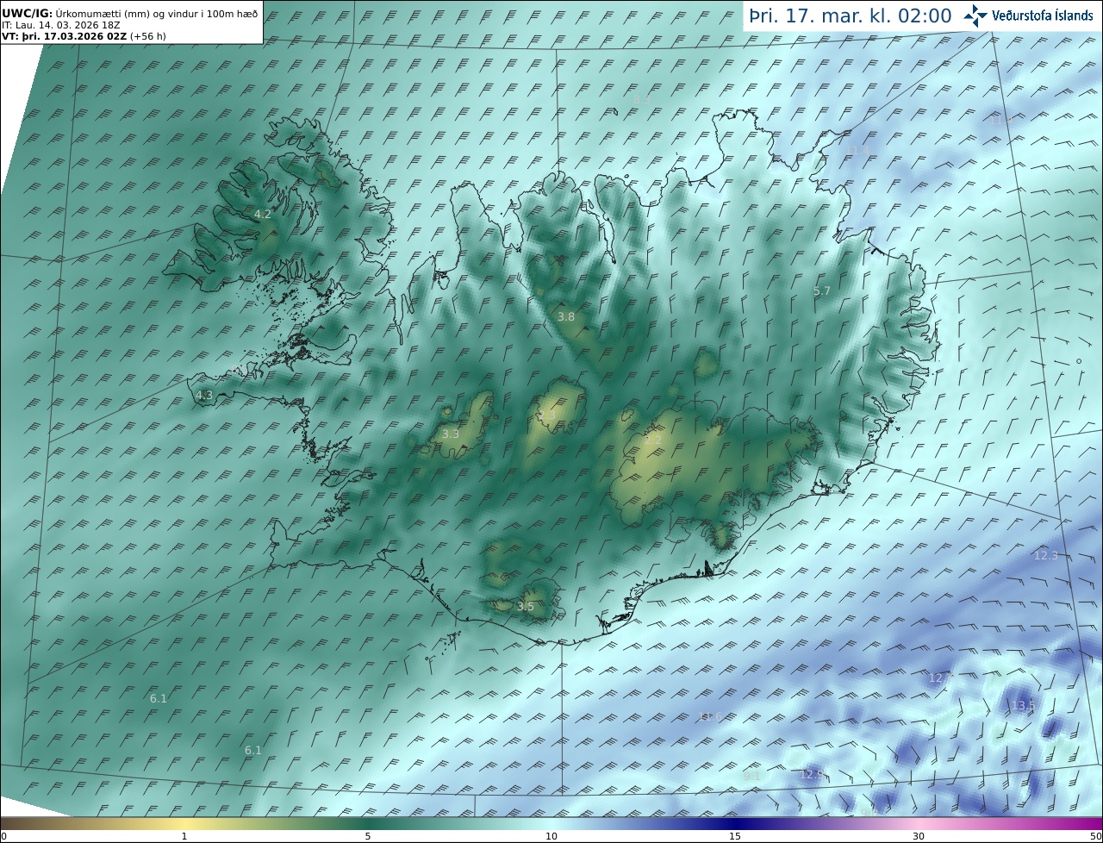
Task: Click the dark navy section of the colorbar
Action: 735,823
